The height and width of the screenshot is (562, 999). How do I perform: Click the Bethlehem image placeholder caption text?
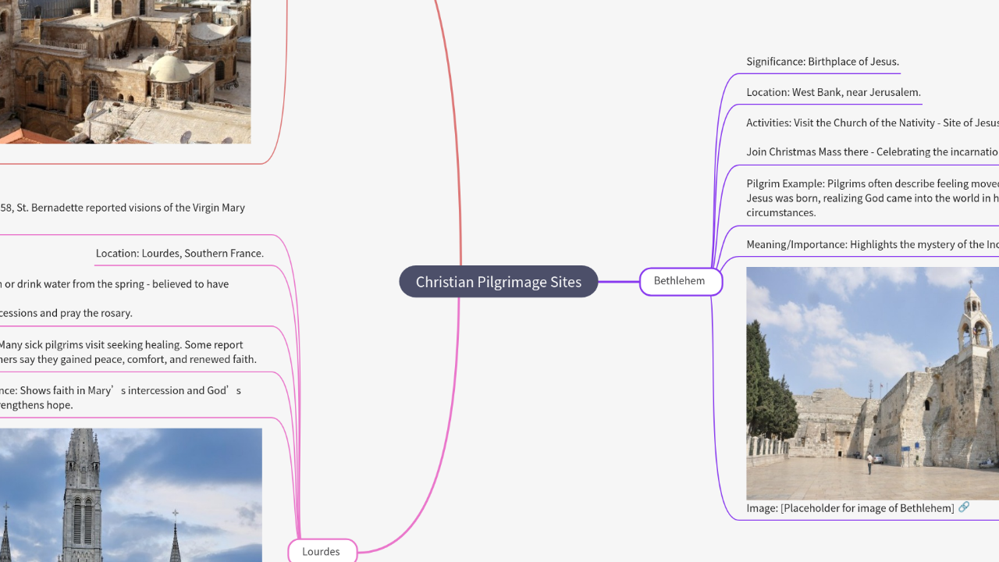tap(849, 508)
